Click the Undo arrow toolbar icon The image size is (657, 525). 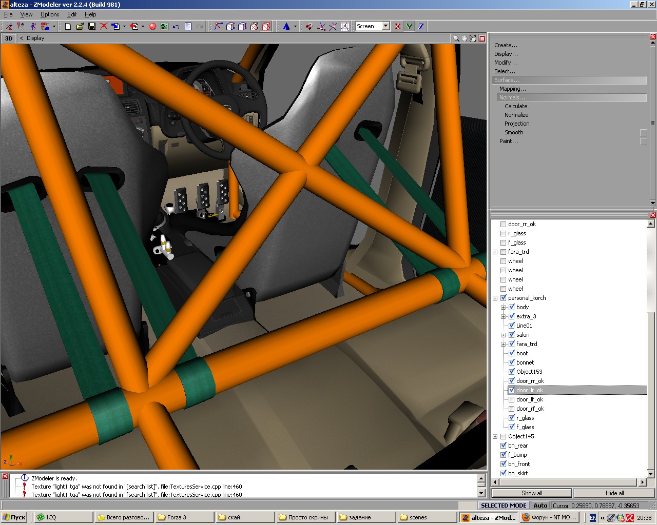tap(176, 26)
